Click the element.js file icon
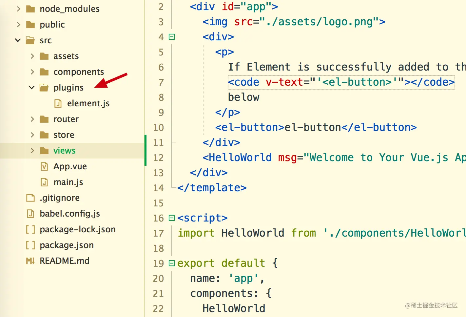The height and width of the screenshot is (317, 466). point(58,103)
